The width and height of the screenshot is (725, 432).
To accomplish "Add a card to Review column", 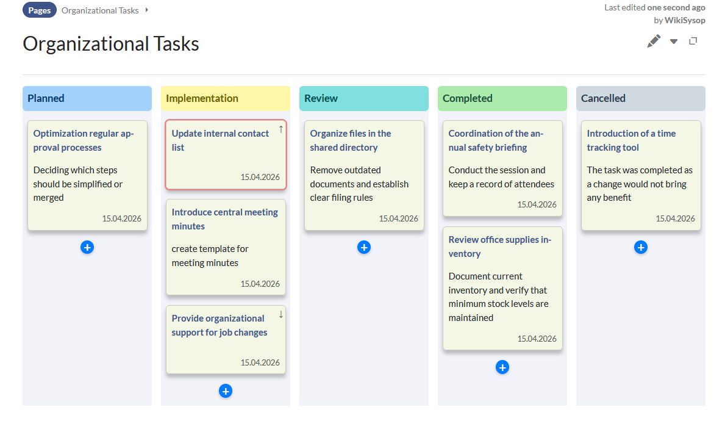I will point(364,247).
